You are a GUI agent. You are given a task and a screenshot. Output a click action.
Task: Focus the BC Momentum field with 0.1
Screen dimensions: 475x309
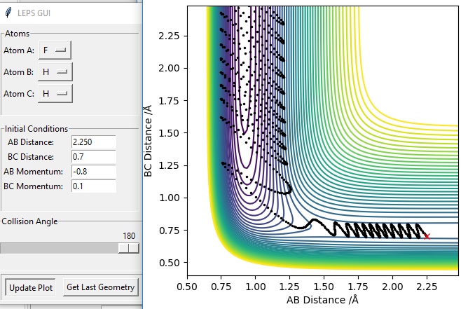94,186
